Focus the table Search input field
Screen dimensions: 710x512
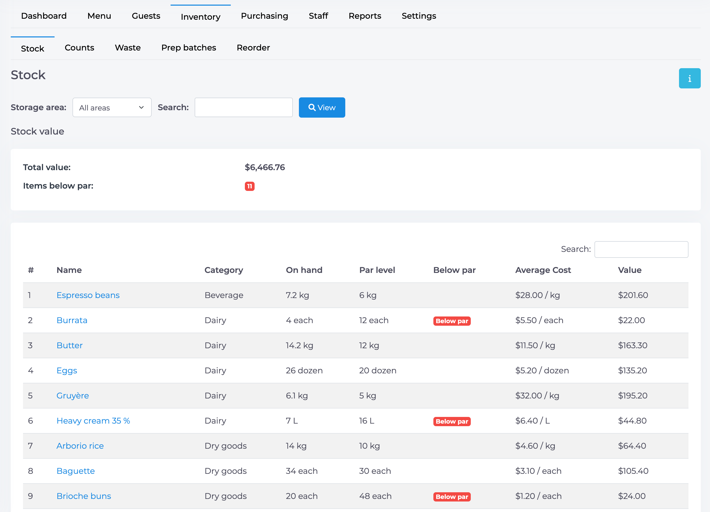pyautogui.click(x=641, y=249)
